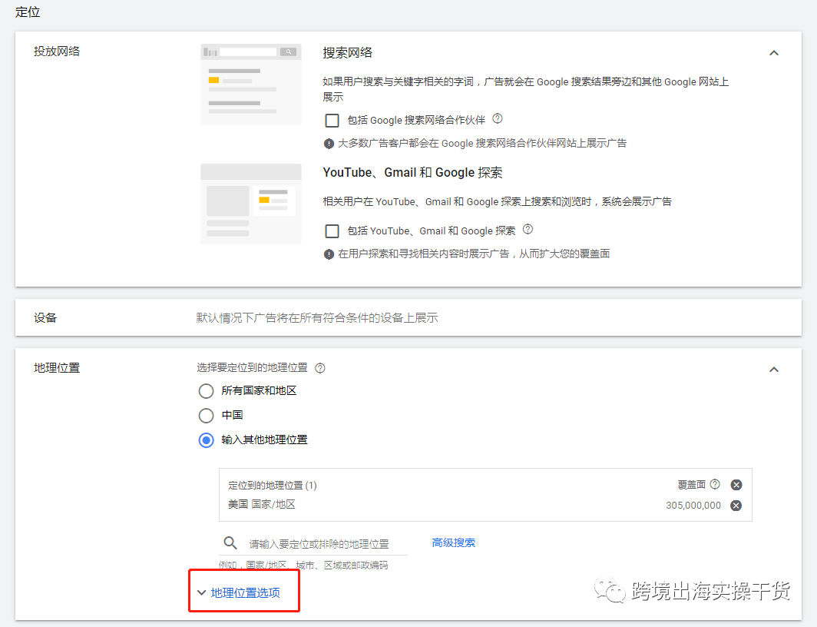Remove 美国 from targeted locations
Image resolution: width=817 pixels, height=627 pixels.
[x=736, y=505]
